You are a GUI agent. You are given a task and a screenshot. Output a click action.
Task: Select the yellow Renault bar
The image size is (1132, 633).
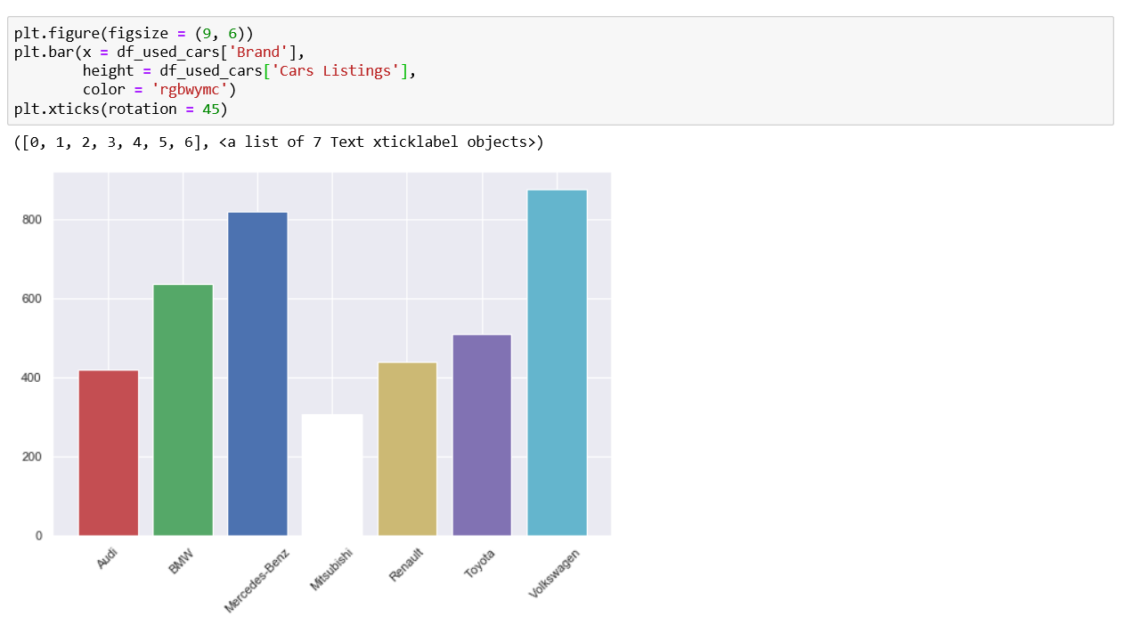coord(407,449)
